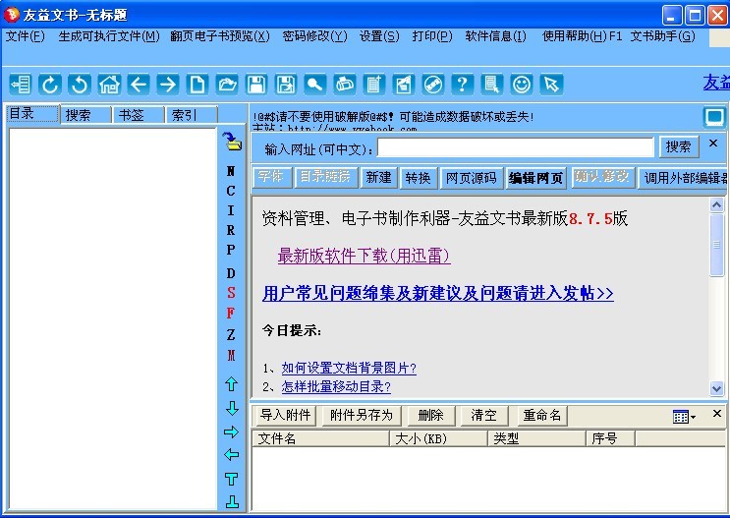Open the 软件信息(I) menu
This screenshot has width=730, height=518.
click(495, 36)
